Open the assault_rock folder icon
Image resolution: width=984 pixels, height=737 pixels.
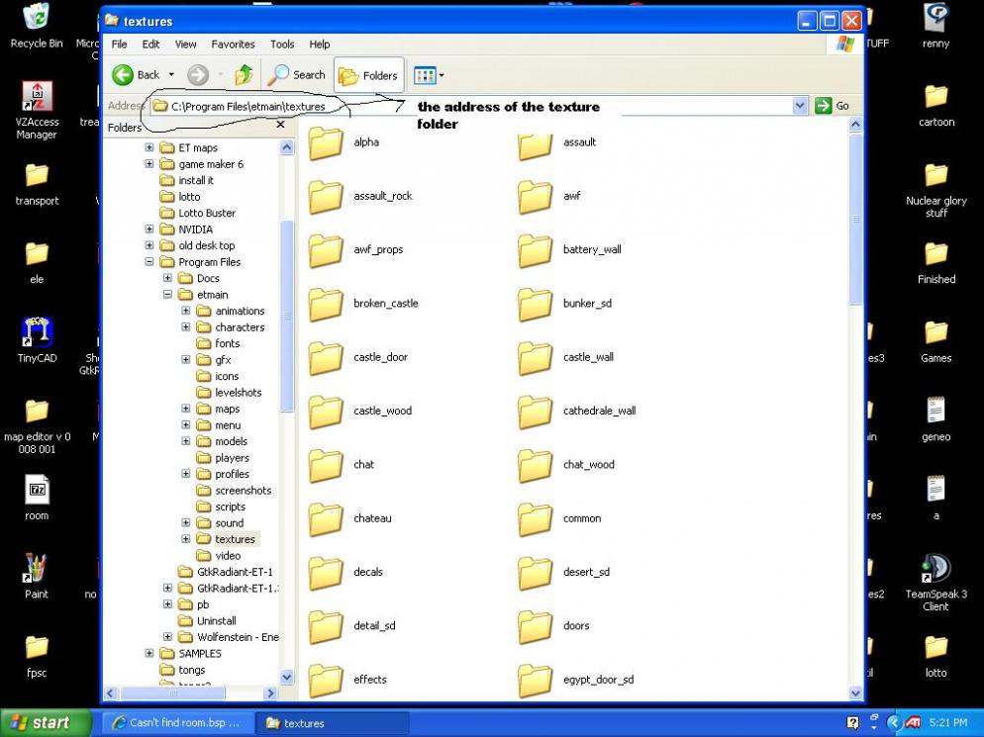326,197
